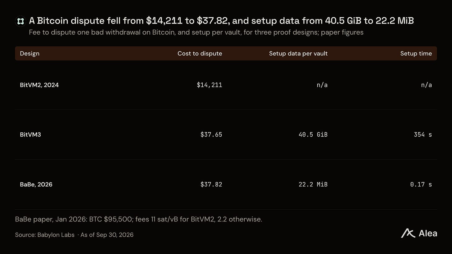The height and width of the screenshot is (254, 452).
Task: Click the Setup data per vault header
Action: point(298,53)
